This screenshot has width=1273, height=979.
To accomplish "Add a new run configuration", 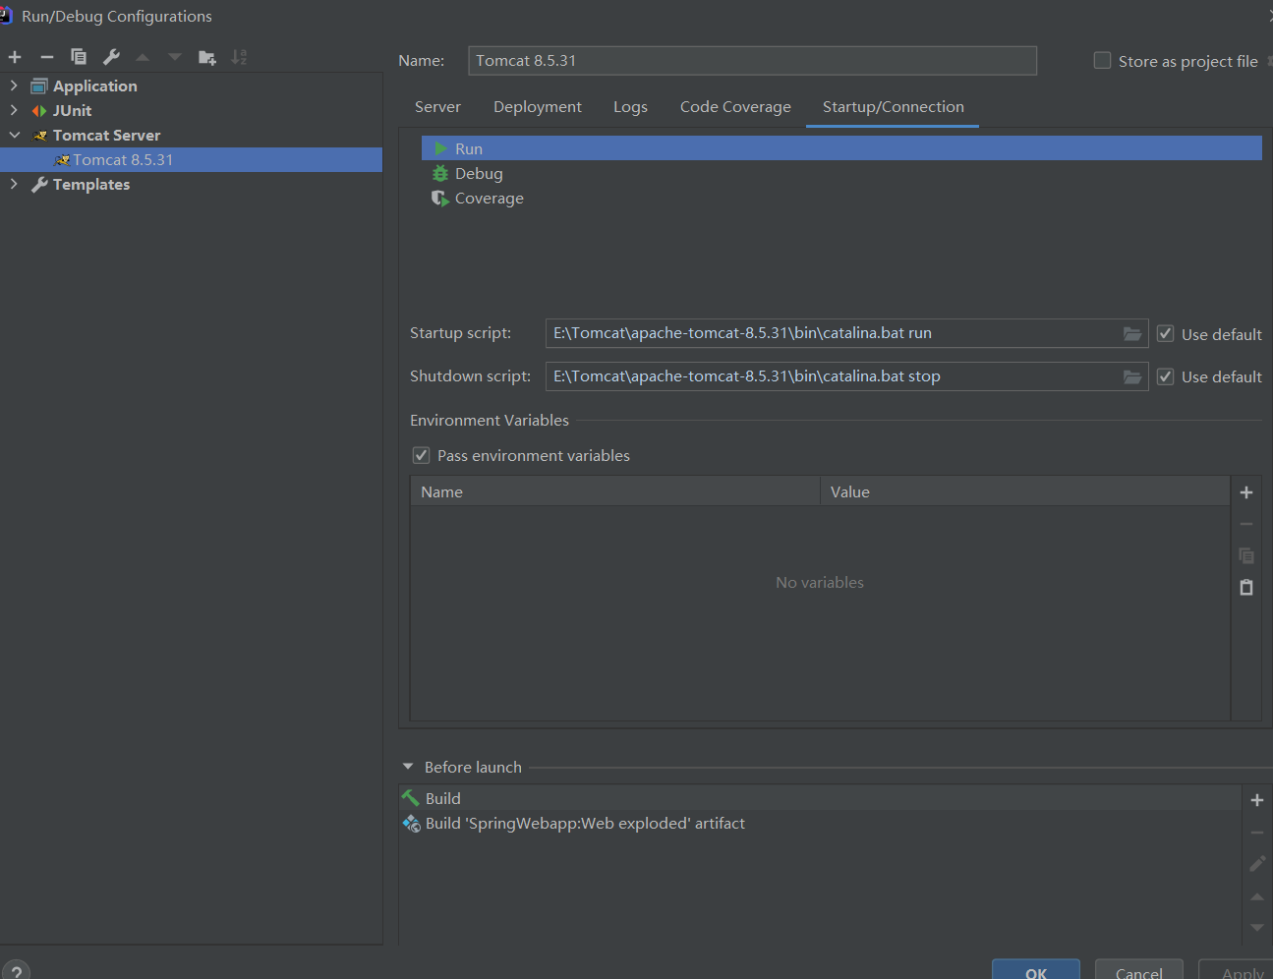I will pyautogui.click(x=15, y=57).
